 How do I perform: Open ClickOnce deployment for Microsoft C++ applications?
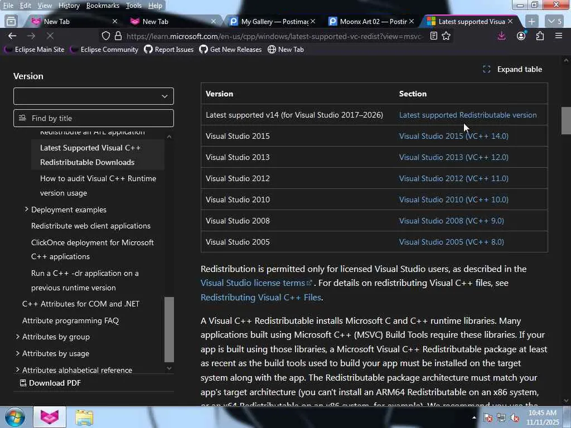[93, 249]
